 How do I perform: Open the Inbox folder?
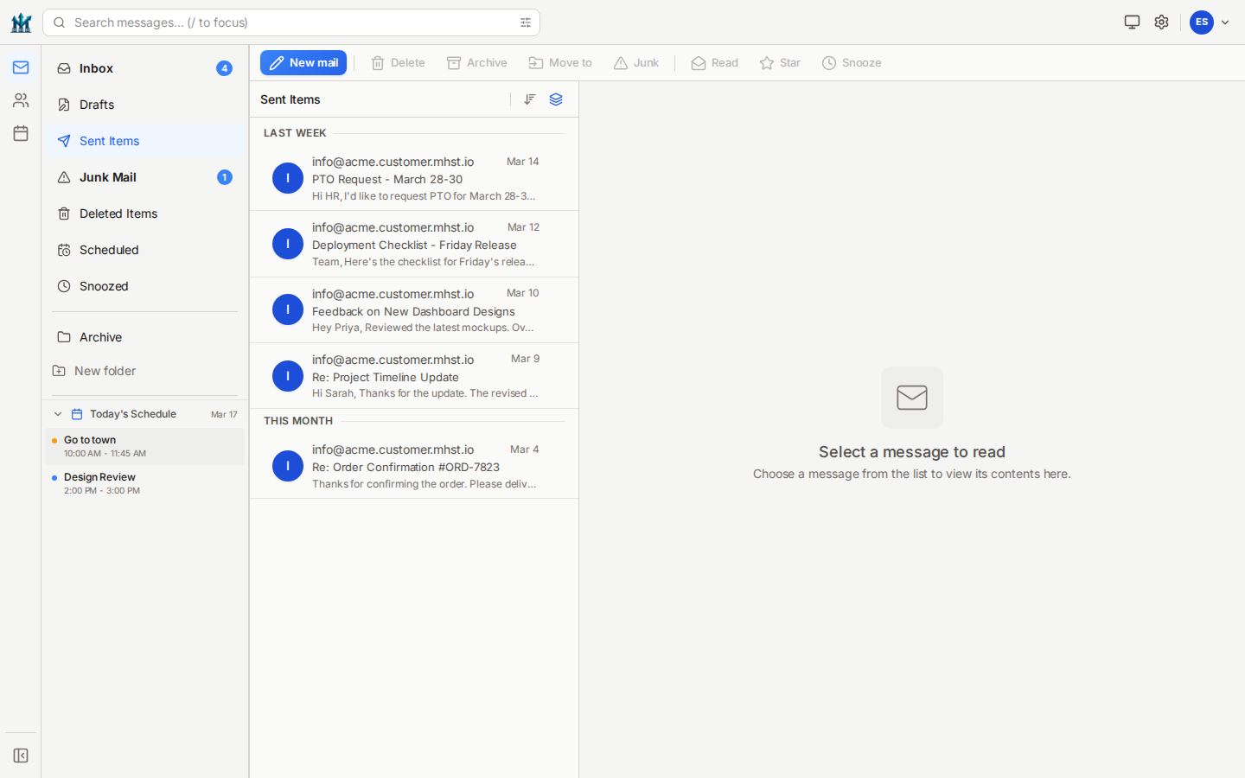coord(96,68)
